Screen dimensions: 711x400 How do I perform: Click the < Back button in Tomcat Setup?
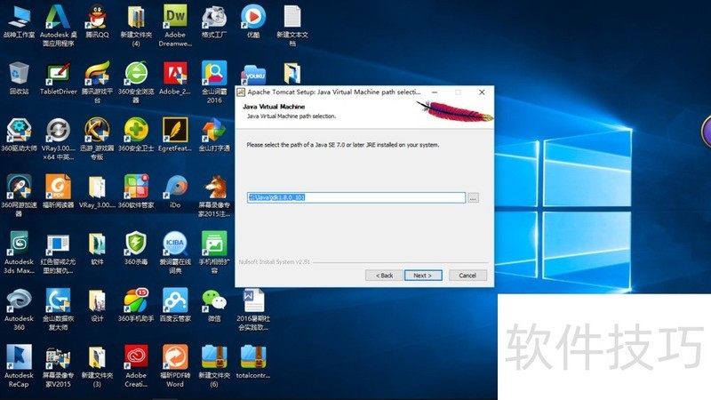pyautogui.click(x=384, y=276)
